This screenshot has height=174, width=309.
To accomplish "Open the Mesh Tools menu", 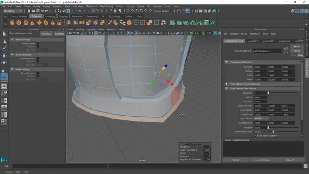I will 91,6.
